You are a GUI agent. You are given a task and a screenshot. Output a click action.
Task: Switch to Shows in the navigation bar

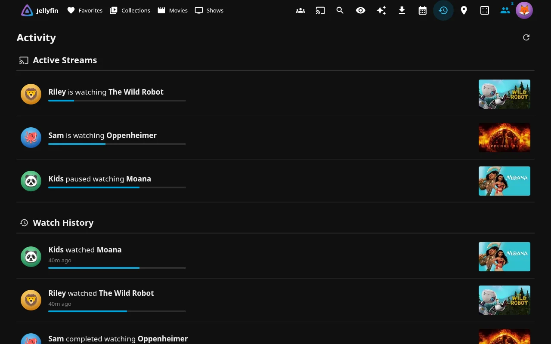209,10
